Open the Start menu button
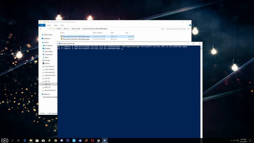Viewport: 254px width, 143px height. [5, 140]
